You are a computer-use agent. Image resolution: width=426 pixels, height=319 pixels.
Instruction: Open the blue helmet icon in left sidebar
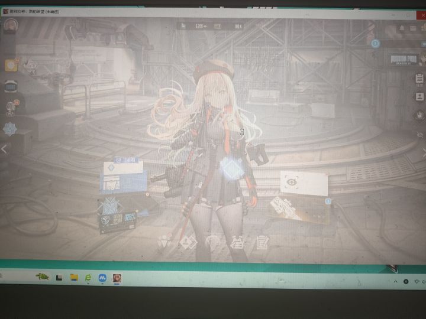click(11, 86)
